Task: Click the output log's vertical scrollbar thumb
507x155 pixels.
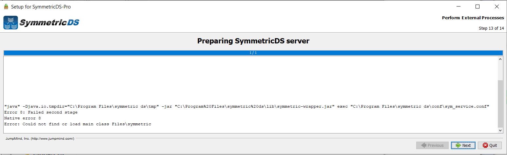Action: point(500,104)
